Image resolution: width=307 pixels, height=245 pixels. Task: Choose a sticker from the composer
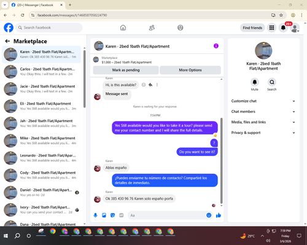112,215
